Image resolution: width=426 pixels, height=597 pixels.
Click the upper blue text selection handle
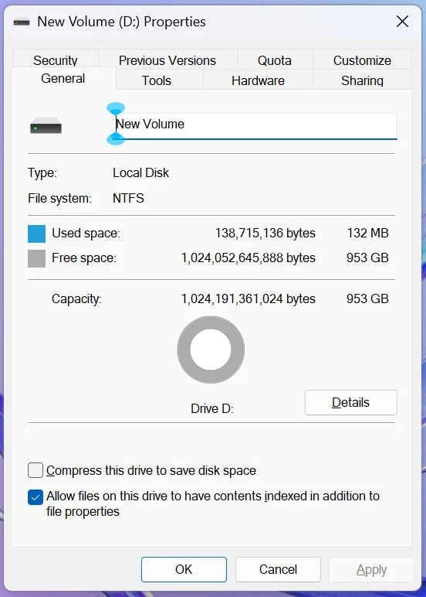pyautogui.click(x=116, y=109)
